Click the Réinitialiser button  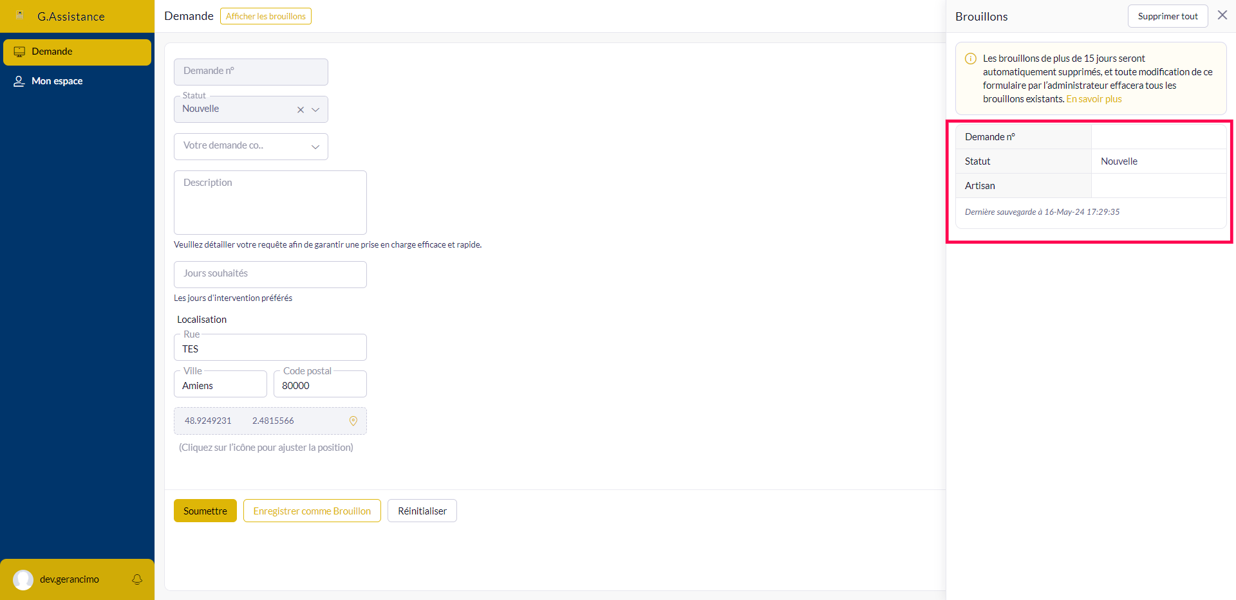(422, 511)
